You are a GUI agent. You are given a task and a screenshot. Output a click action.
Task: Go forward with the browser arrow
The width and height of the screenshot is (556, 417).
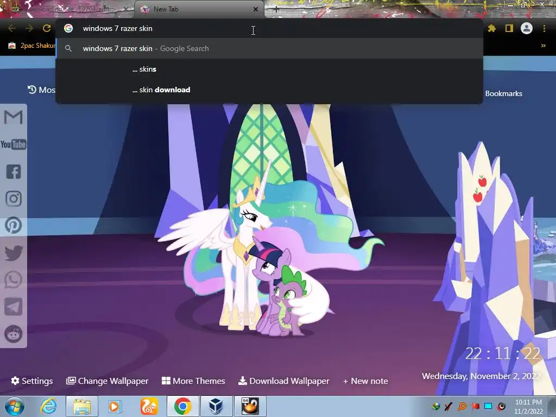[x=29, y=28]
